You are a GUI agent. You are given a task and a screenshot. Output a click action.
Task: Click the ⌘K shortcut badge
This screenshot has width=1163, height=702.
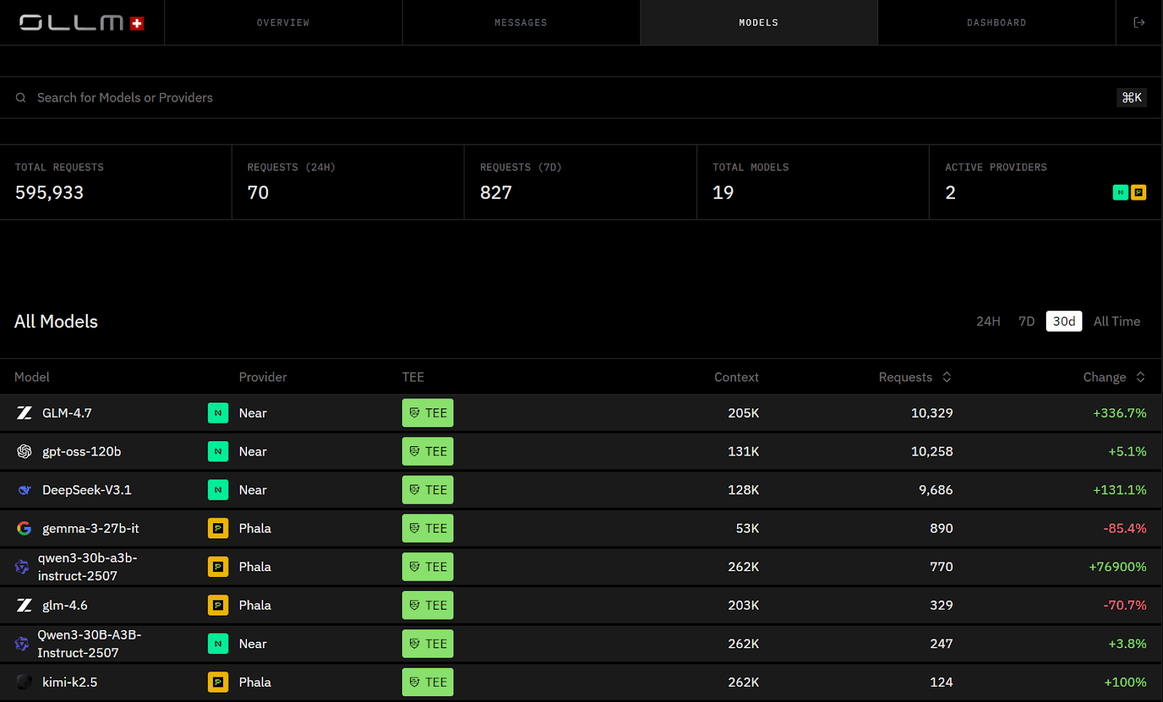[1132, 97]
